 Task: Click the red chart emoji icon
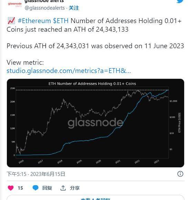coord(11,21)
